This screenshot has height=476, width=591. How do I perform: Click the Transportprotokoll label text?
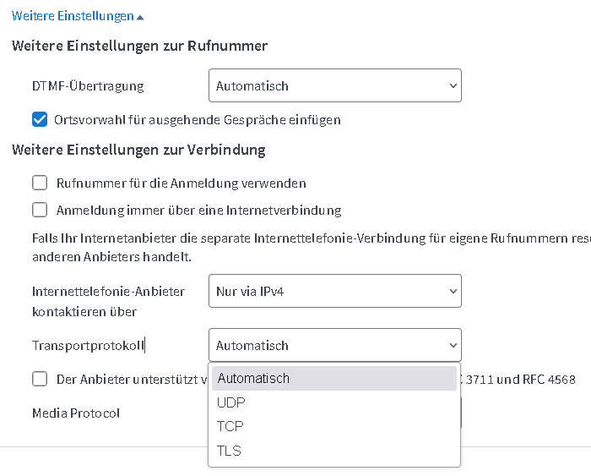pos(88,345)
